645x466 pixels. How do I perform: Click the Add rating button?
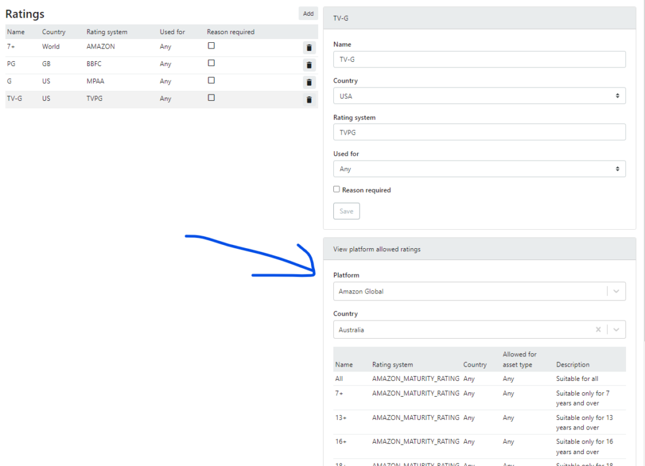click(x=308, y=13)
